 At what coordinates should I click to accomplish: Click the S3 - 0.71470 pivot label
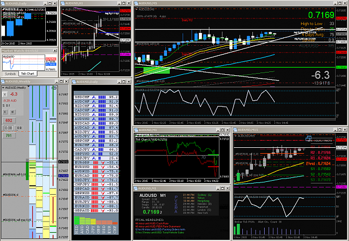pos(321,180)
